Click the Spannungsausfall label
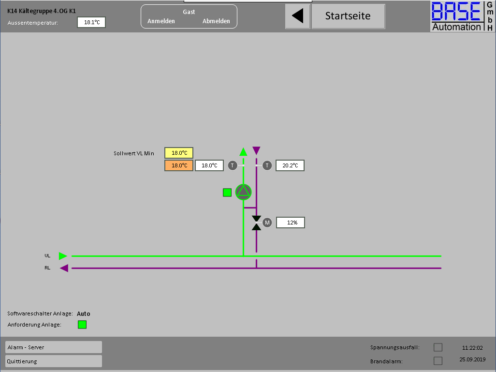The width and height of the screenshot is (496, 372). (395, 347)
